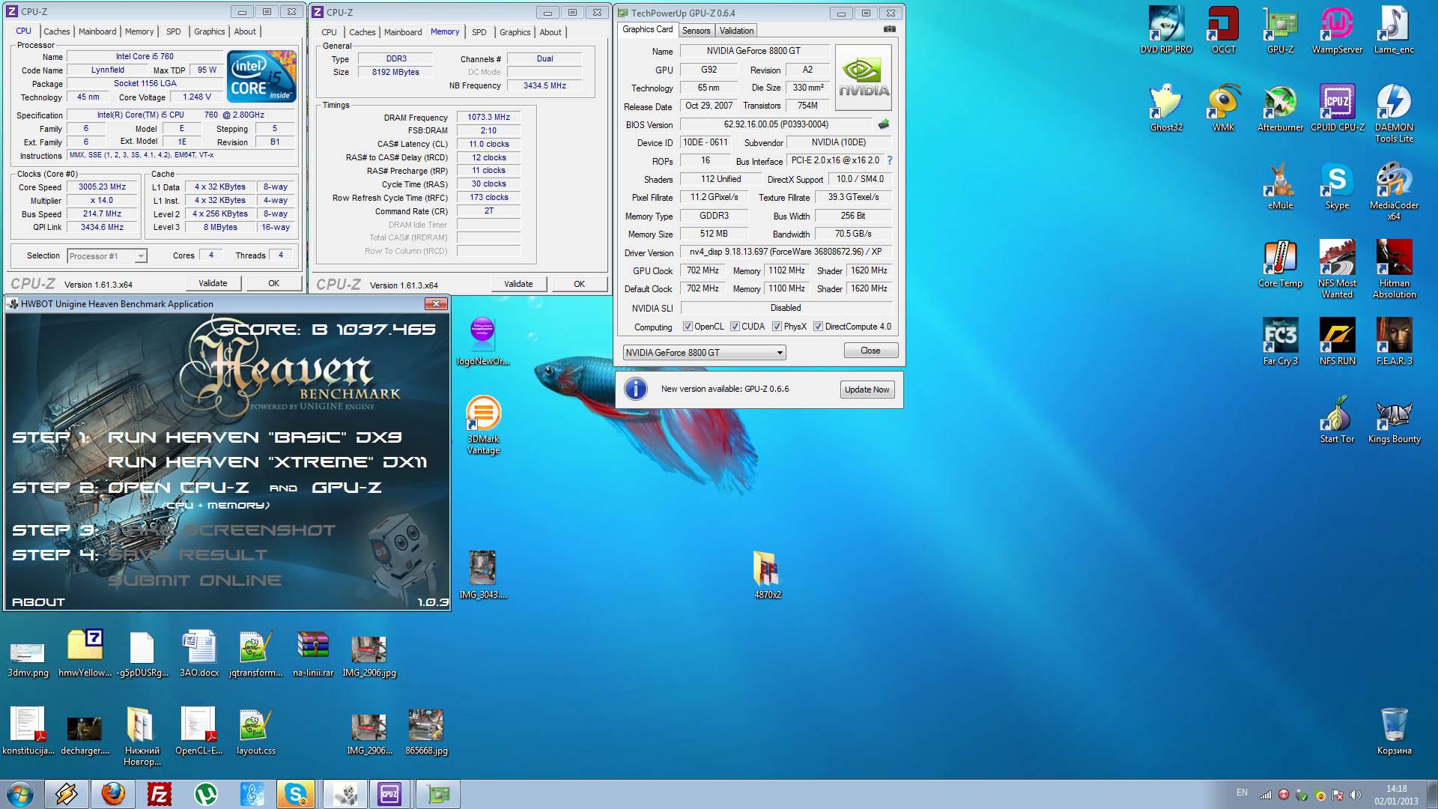Screen dimensions: 1438x809
Task: Open the 865668.jpg image thumbnail
Action: tap(426, 731)
